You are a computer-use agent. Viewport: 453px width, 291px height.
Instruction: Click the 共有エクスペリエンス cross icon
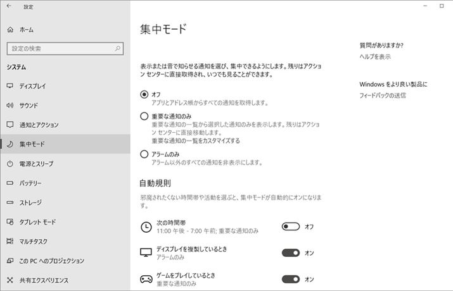pos(10,280)
